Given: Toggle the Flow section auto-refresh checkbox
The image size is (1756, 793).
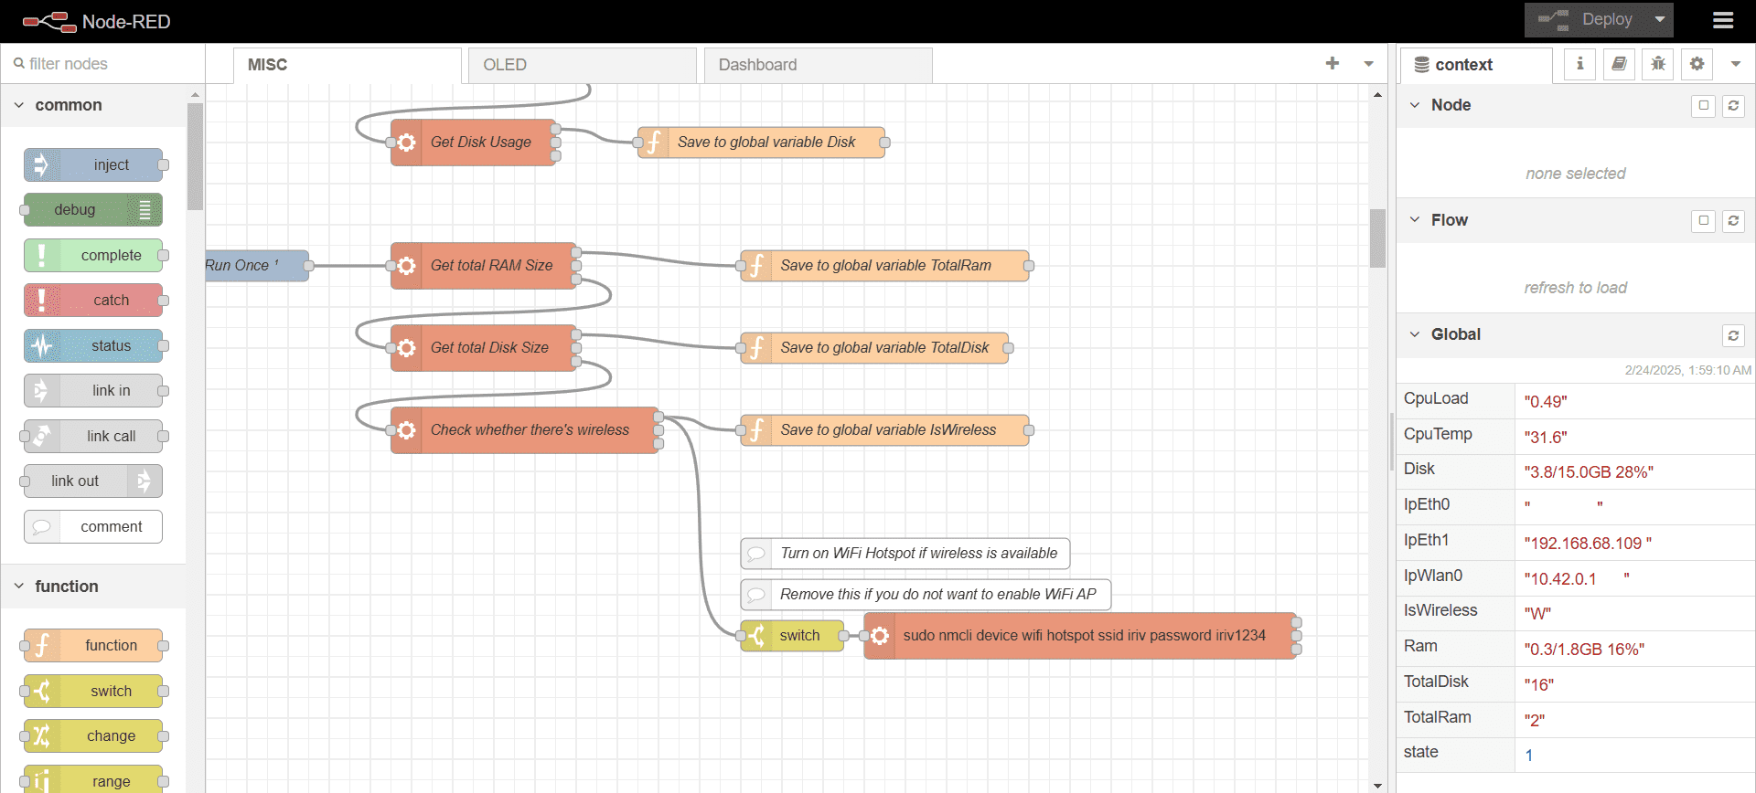Looking at the screenshot, I should coord(1703,221).
